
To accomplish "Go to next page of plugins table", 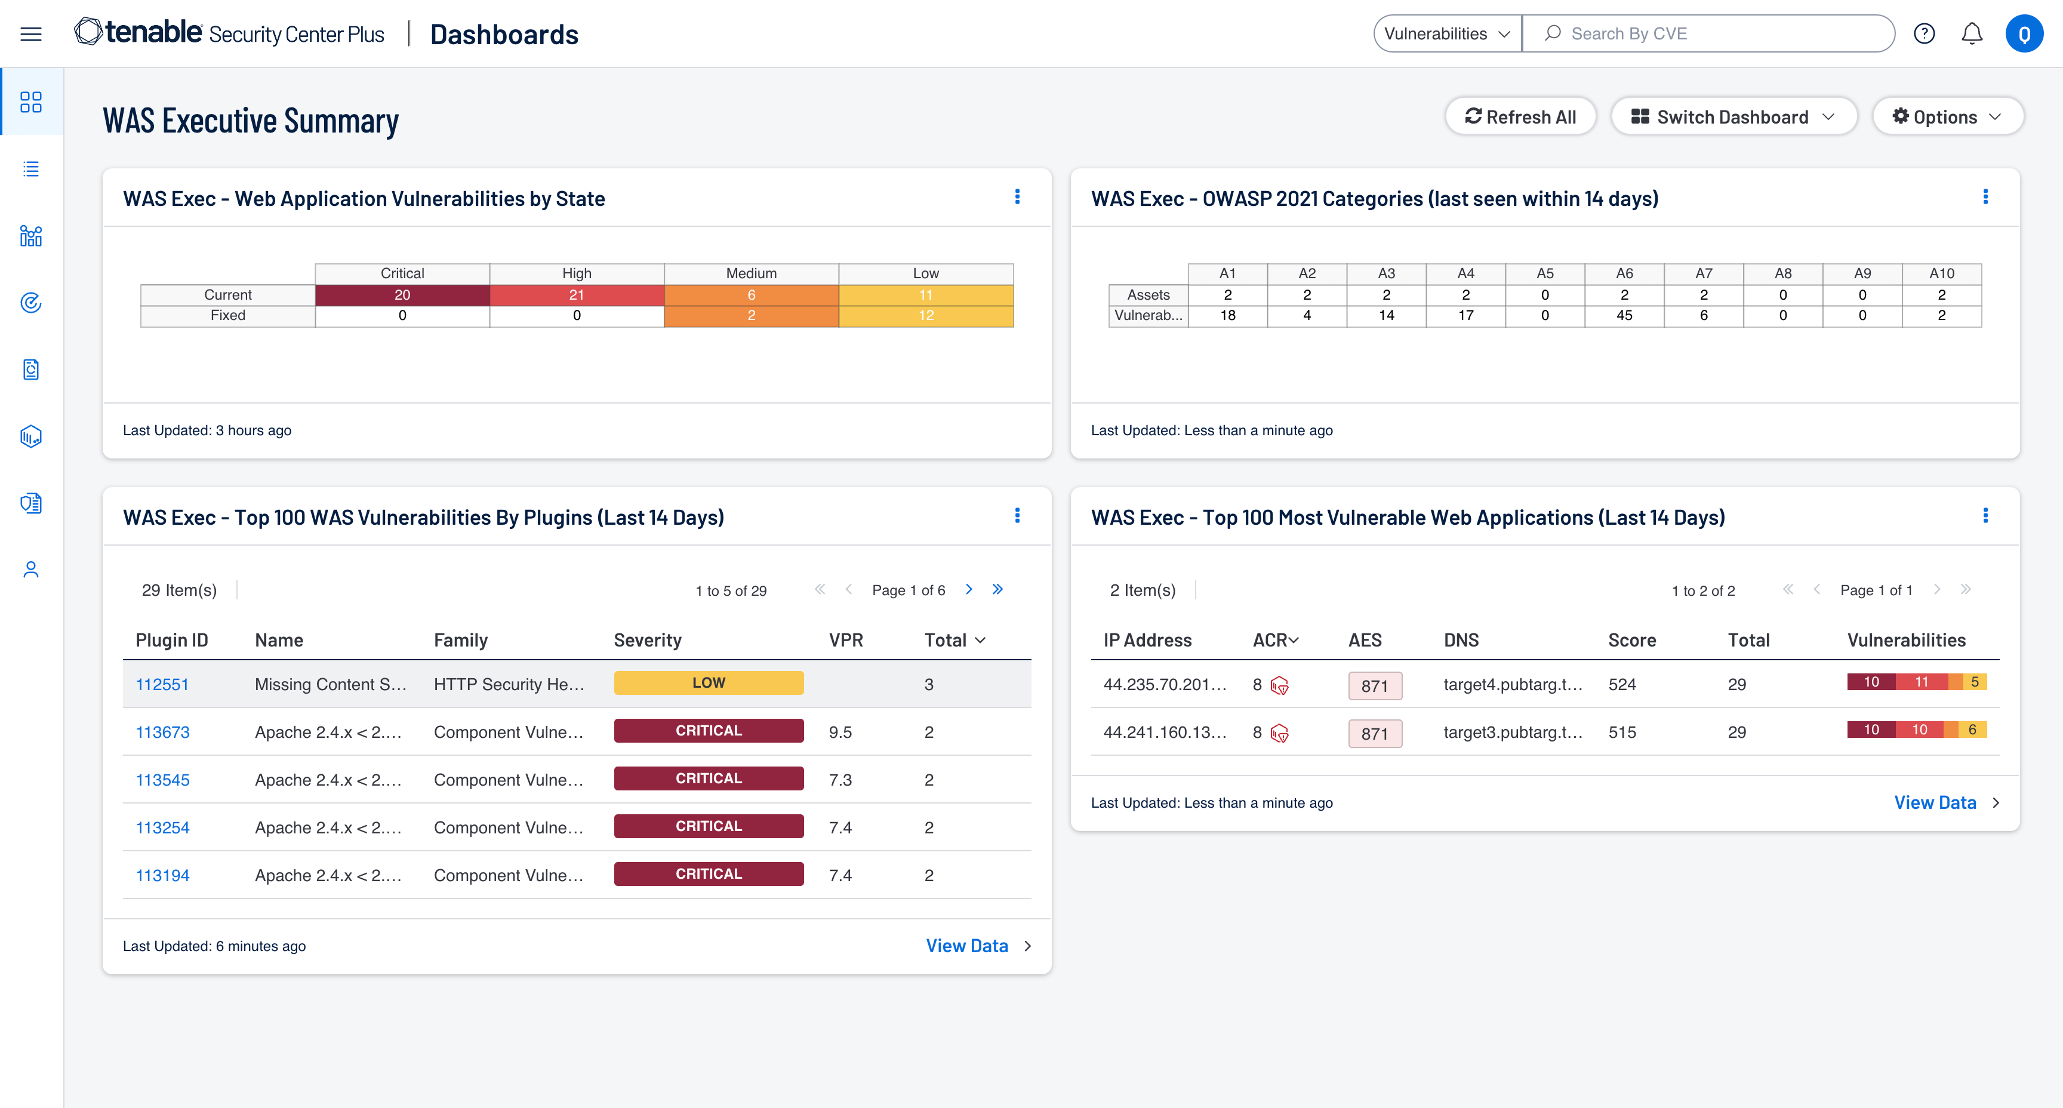I will [969, 590].
